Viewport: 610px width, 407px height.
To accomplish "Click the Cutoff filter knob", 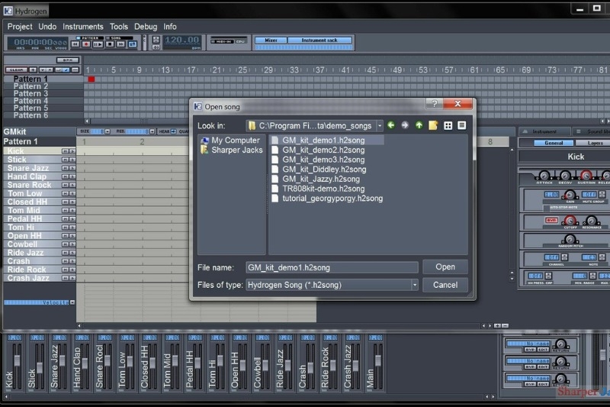I will coord(570,221).
